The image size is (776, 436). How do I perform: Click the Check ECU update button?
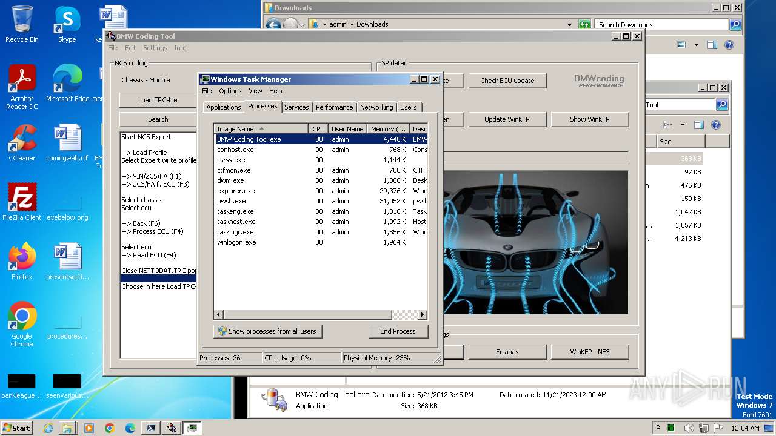[507, 81]
